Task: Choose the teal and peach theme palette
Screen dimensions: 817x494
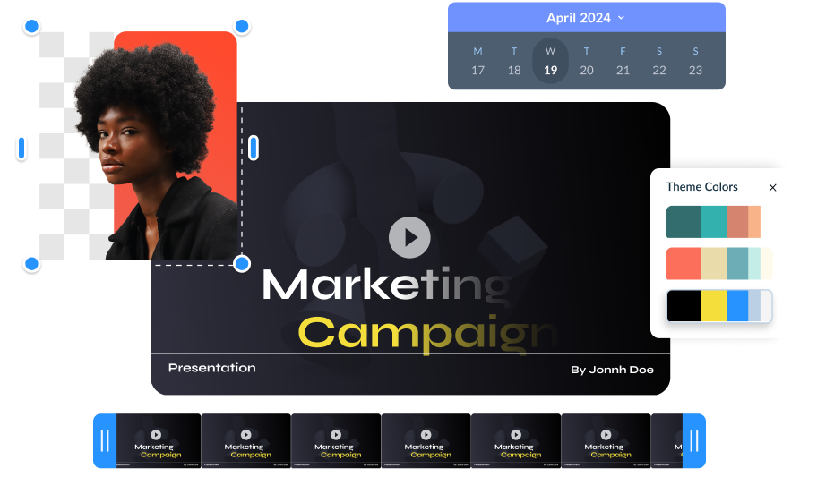Action: 713,222
